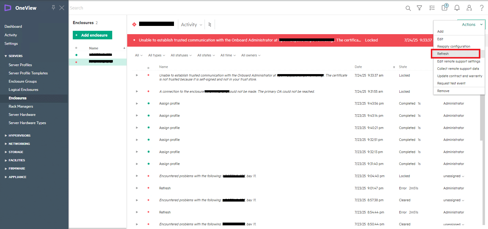
Task: Click the search magnifier icon
Action: (x=408, y=8)
